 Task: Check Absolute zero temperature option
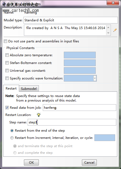coord(7,55)
